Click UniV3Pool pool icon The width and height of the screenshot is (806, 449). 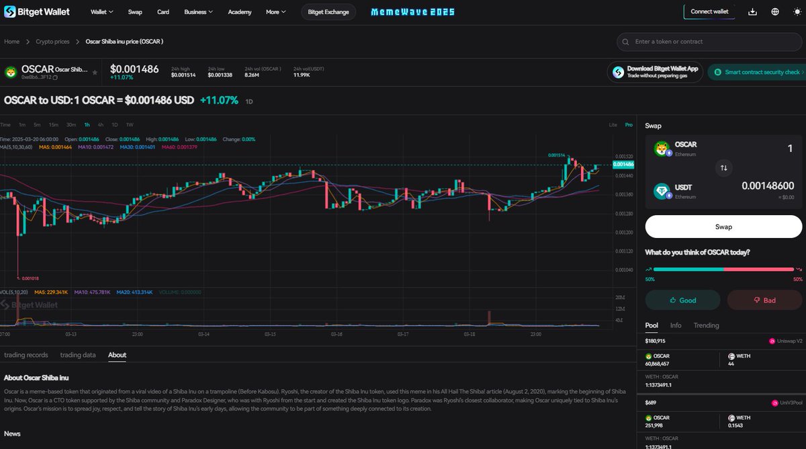(x=775, y=403)
